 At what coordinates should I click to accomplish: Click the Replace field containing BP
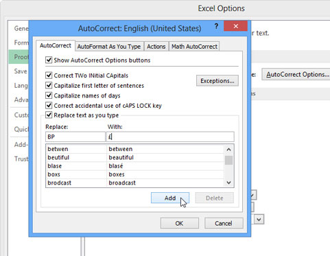75,137
